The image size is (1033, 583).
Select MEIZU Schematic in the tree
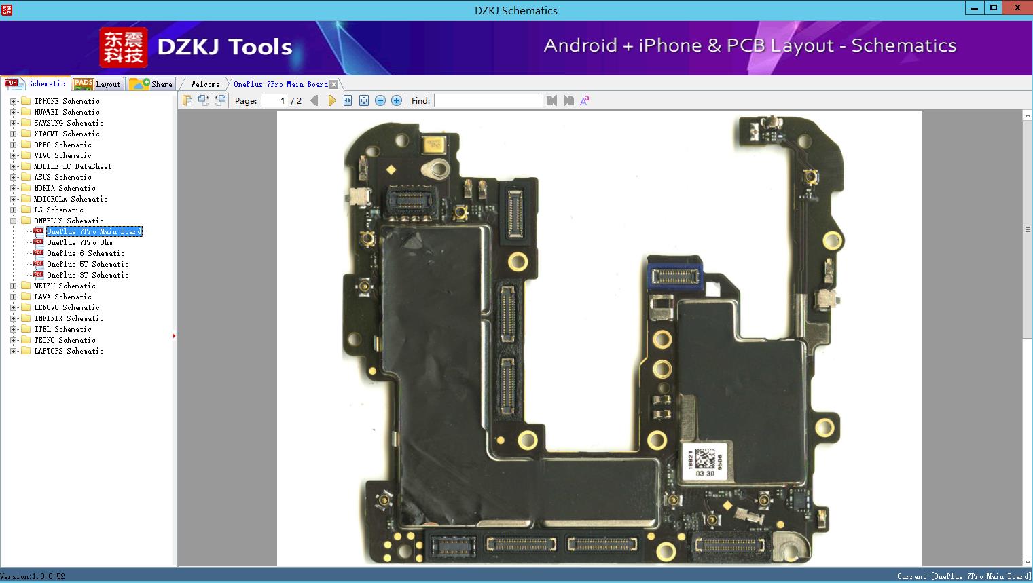point(65,286)
